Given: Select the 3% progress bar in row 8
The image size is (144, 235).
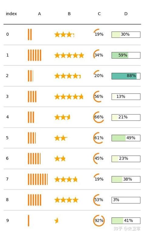Looking at the screenshot, I should [126, 200].
